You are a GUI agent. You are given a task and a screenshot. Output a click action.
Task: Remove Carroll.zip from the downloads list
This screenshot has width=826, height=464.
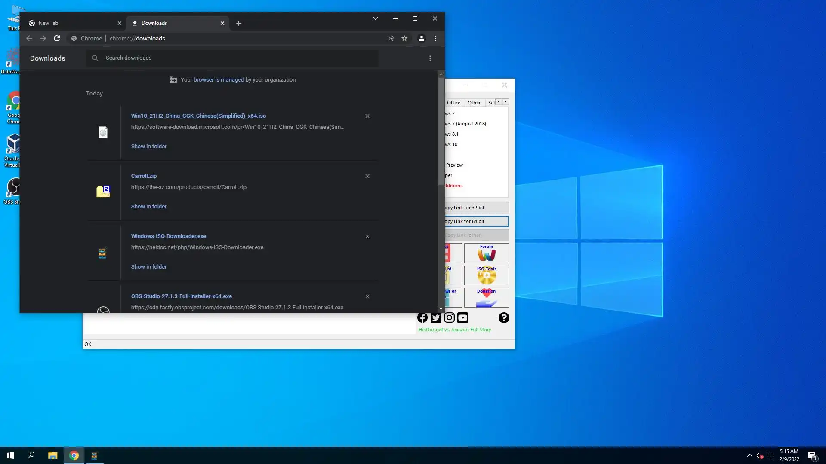(367, 176)
